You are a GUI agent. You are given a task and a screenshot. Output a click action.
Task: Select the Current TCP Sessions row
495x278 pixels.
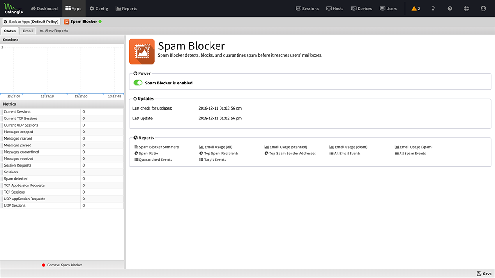pyautogui.click(x=62, y=119)
